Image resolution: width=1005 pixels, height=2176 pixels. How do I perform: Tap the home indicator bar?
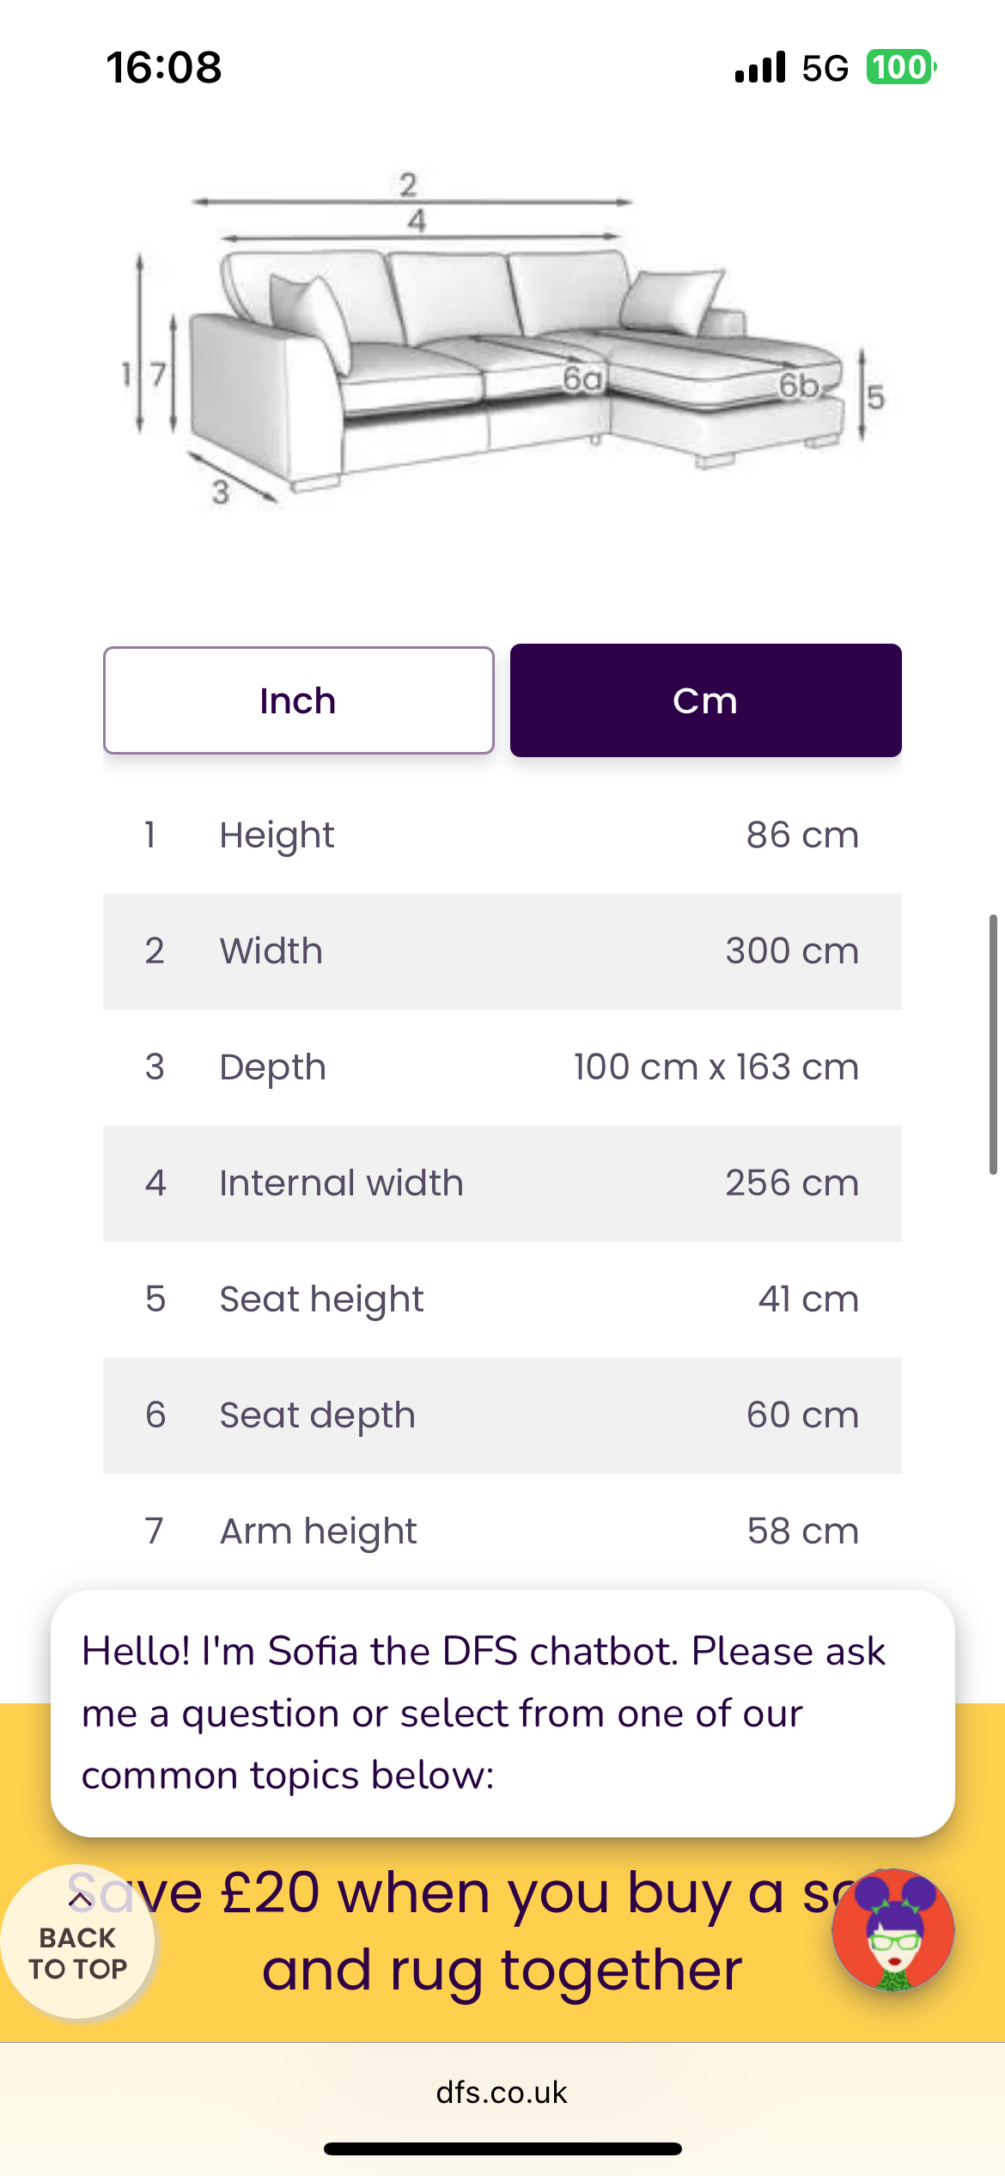[x=502, y=2149]
